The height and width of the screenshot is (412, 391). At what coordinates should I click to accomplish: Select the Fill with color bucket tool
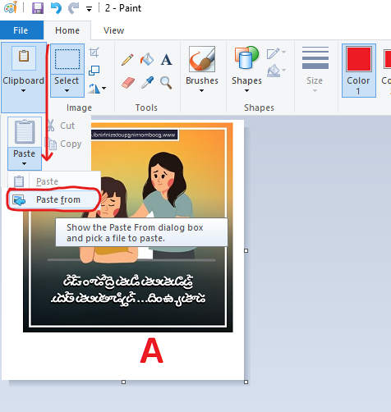tap(147, 59)
